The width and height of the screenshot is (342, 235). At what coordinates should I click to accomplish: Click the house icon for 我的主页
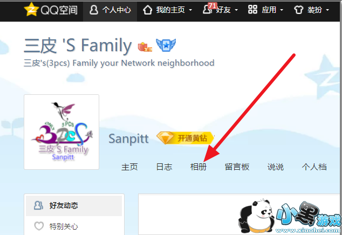147,10
